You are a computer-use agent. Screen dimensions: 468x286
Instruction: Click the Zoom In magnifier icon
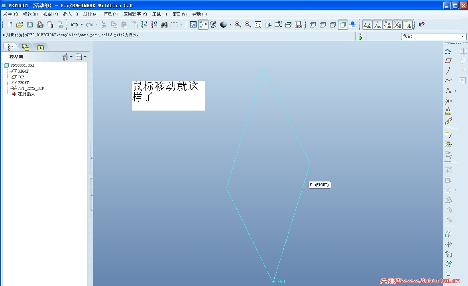tap(238, 25)
